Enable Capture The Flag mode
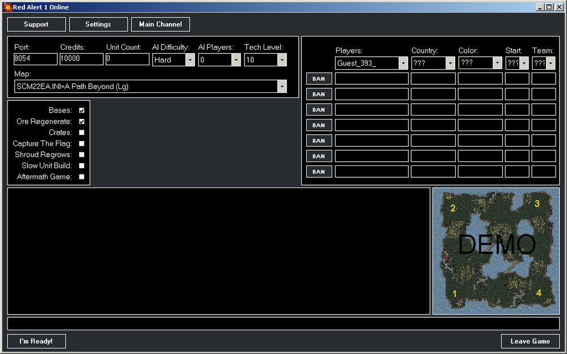The height and width of the screenshot is (354, 567). [82, 143]
